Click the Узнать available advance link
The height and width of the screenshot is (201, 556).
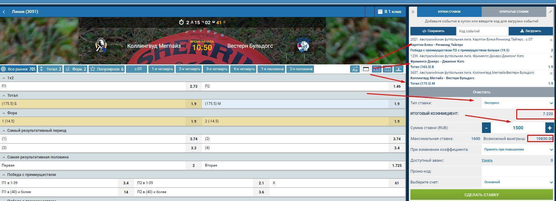487,160
